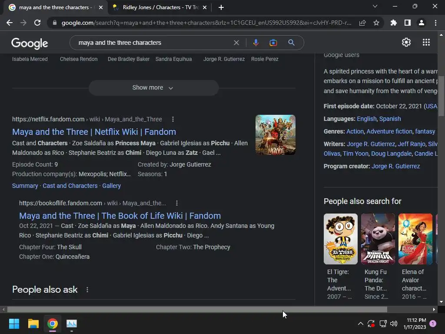
Task: Share this page from the address bar
Action: (x=362, y=23)
